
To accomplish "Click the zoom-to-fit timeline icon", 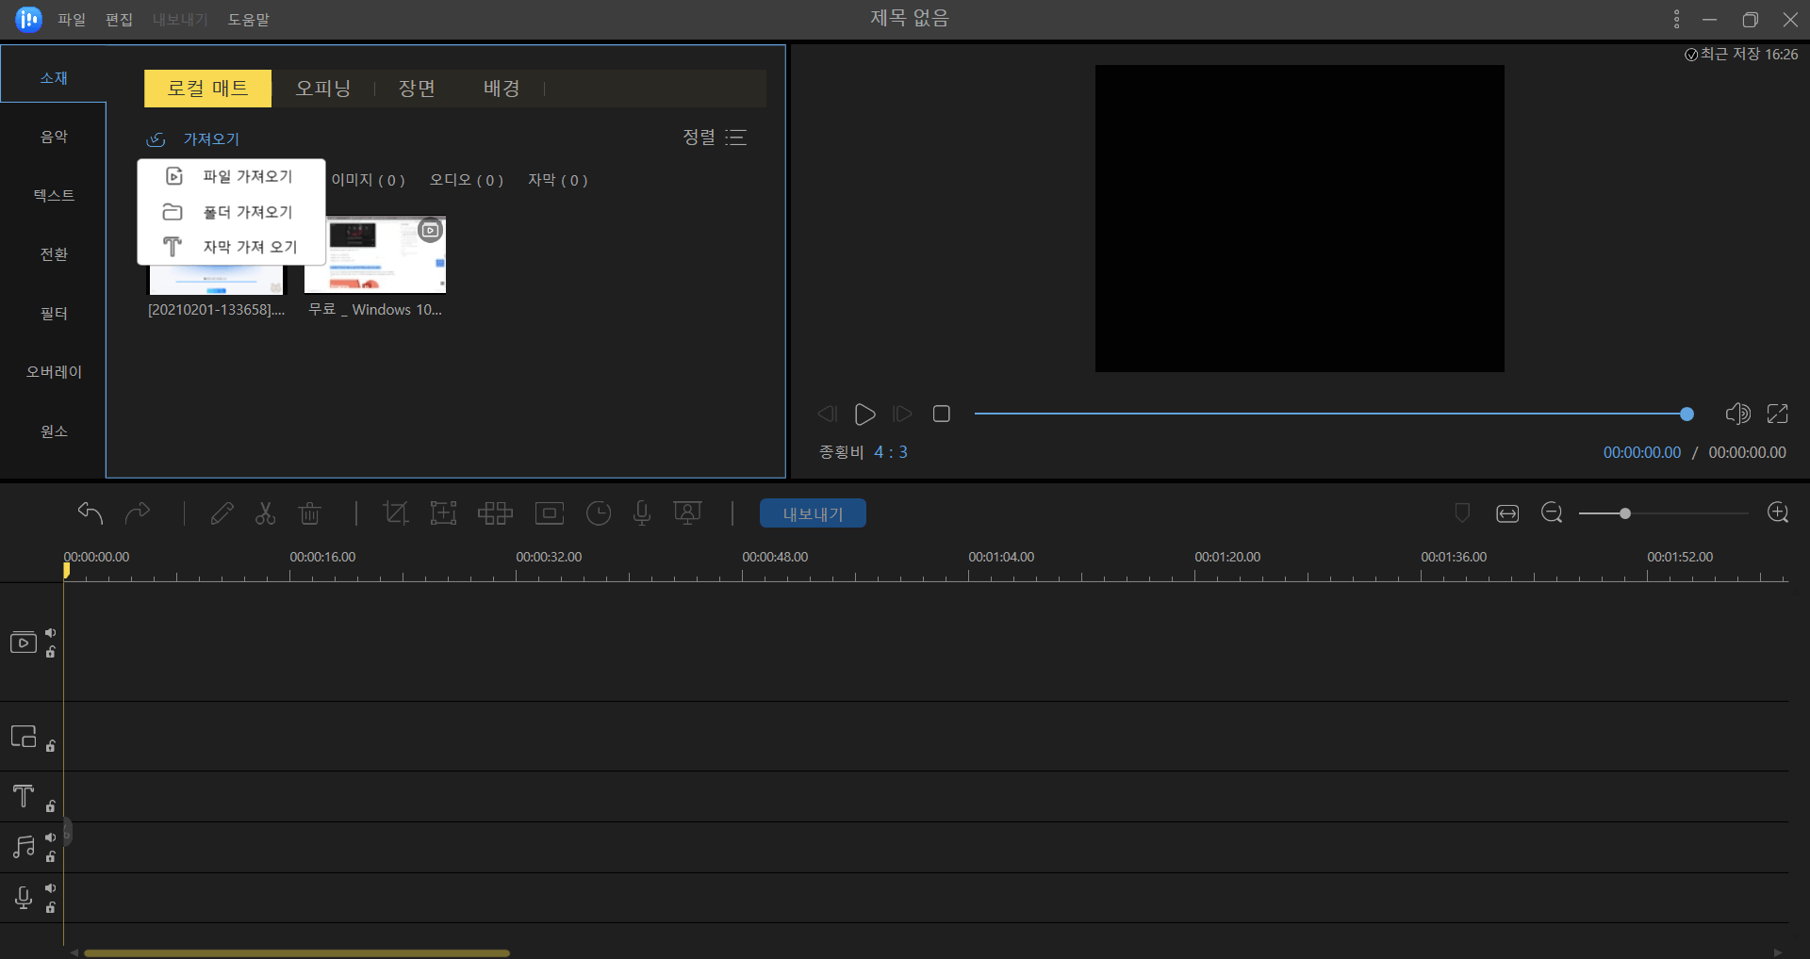I will click(1507, 513).
